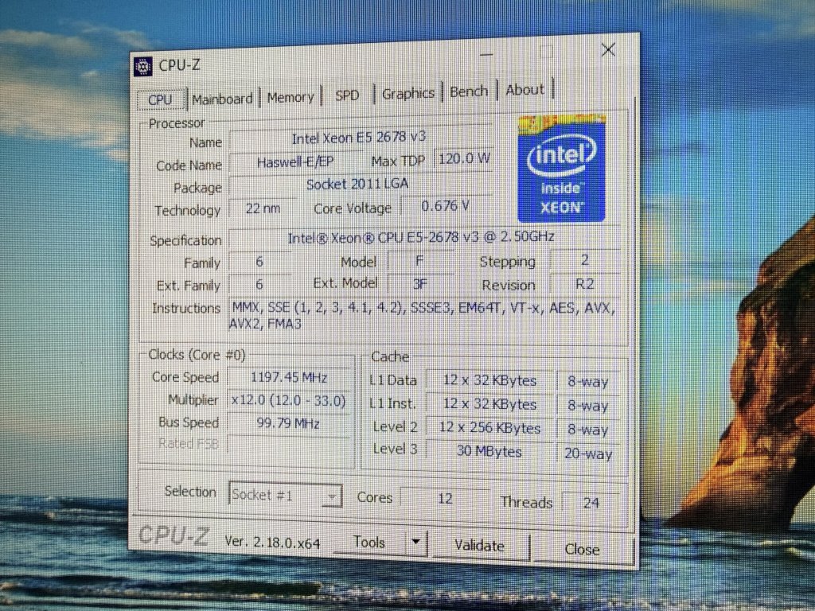Click the Ext. Model value '3F'
This screenshot has height=611, width=815.
(x=420, y=284)
